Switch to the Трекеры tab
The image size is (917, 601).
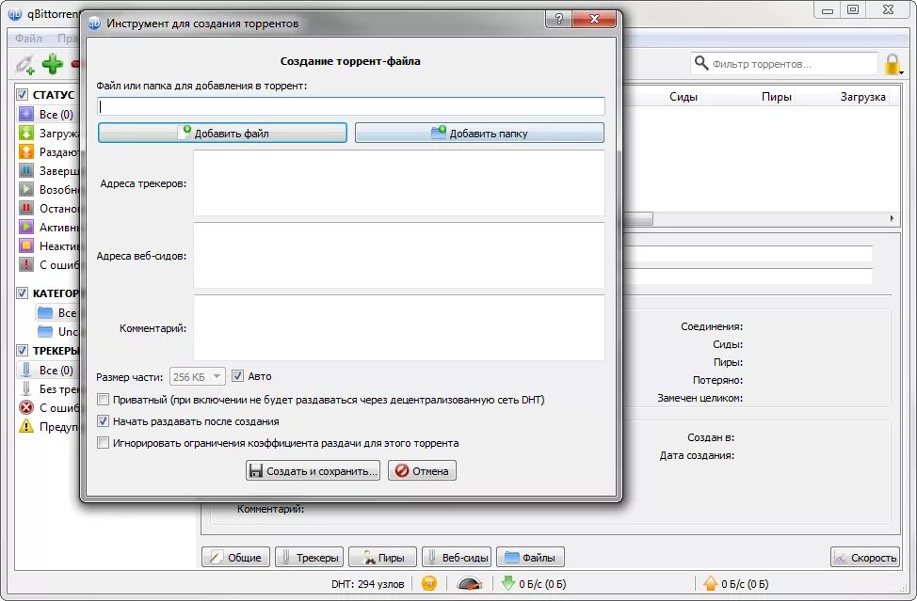coord(310,557)
